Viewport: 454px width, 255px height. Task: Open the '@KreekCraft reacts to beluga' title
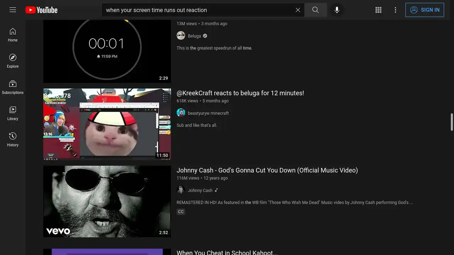click(x=240, y=93)
